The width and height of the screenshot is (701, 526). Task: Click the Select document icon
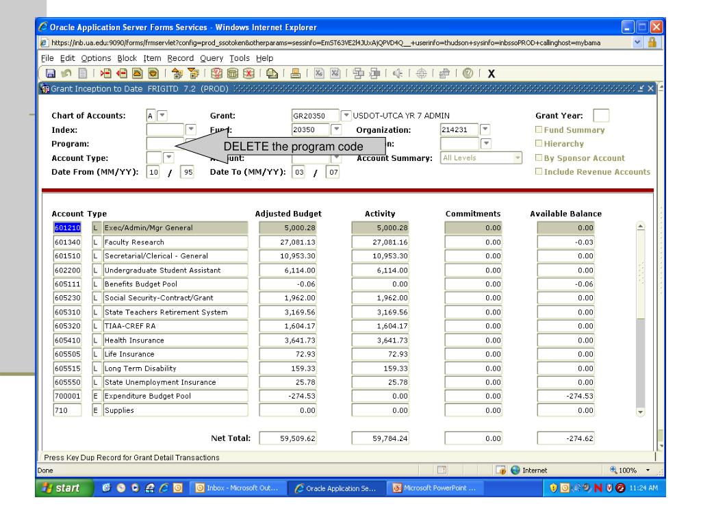point(83,73)
